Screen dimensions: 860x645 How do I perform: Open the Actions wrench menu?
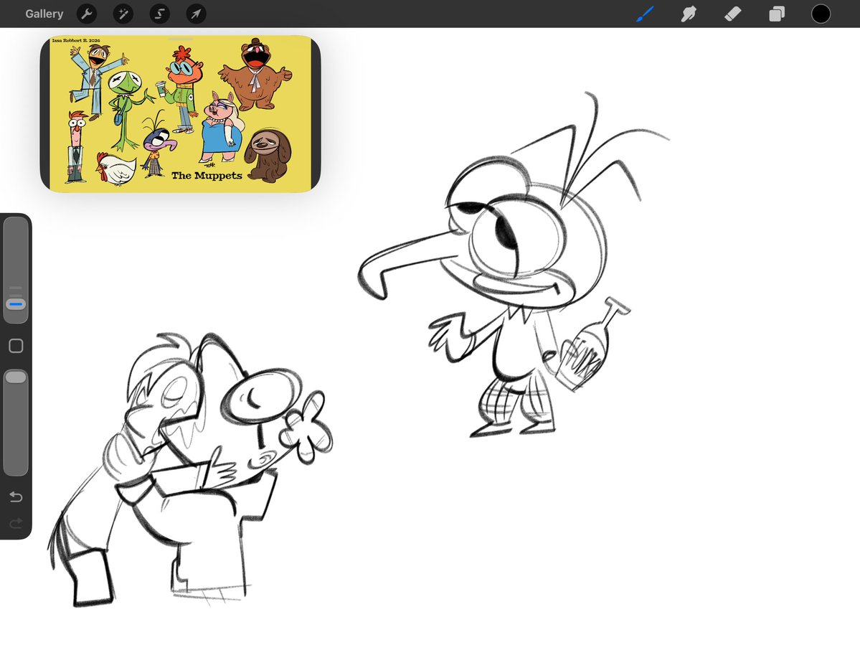pyautogui.click(x=87, y=14)
